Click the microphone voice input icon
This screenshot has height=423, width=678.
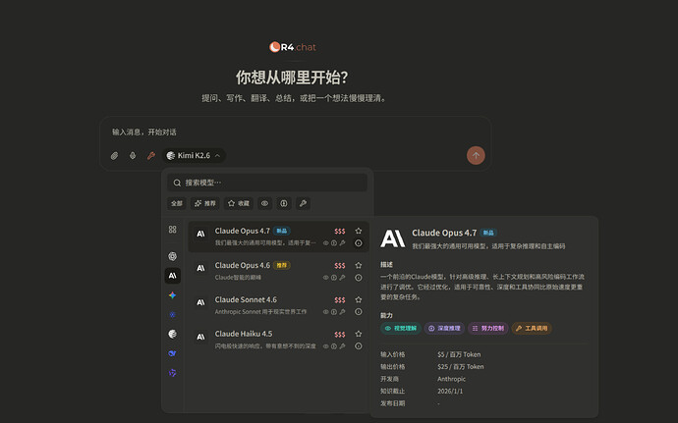[133, 155]
